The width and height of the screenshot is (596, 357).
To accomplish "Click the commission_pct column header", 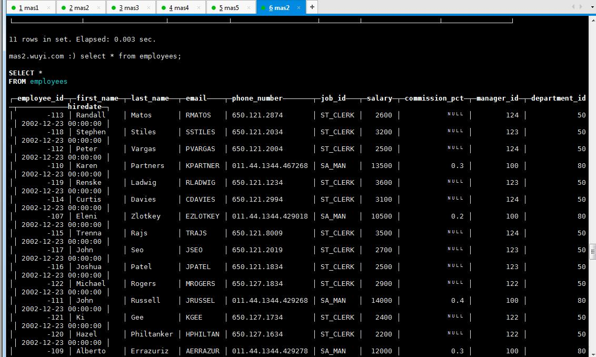I will (x=434, y=98).
